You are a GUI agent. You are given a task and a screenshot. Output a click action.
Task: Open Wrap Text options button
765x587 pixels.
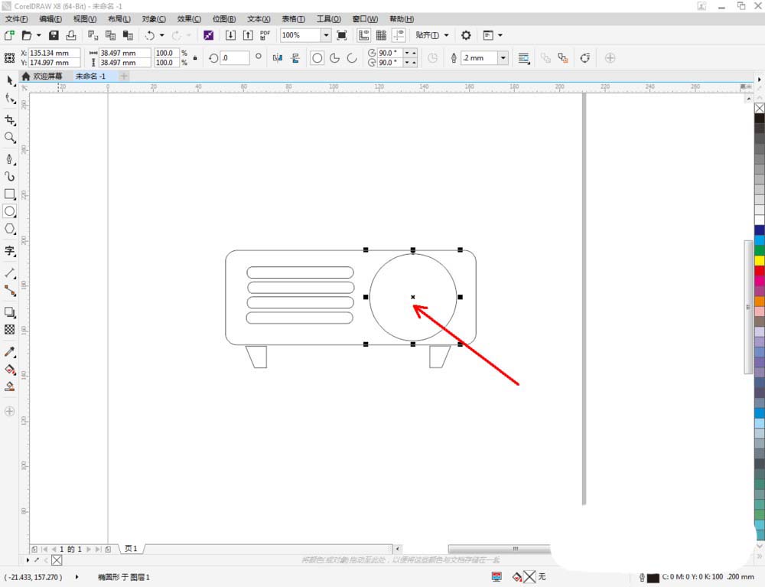pos(523,58)
